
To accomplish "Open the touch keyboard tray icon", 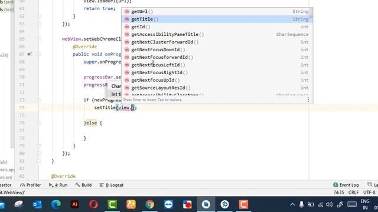I will click(352, 204).
